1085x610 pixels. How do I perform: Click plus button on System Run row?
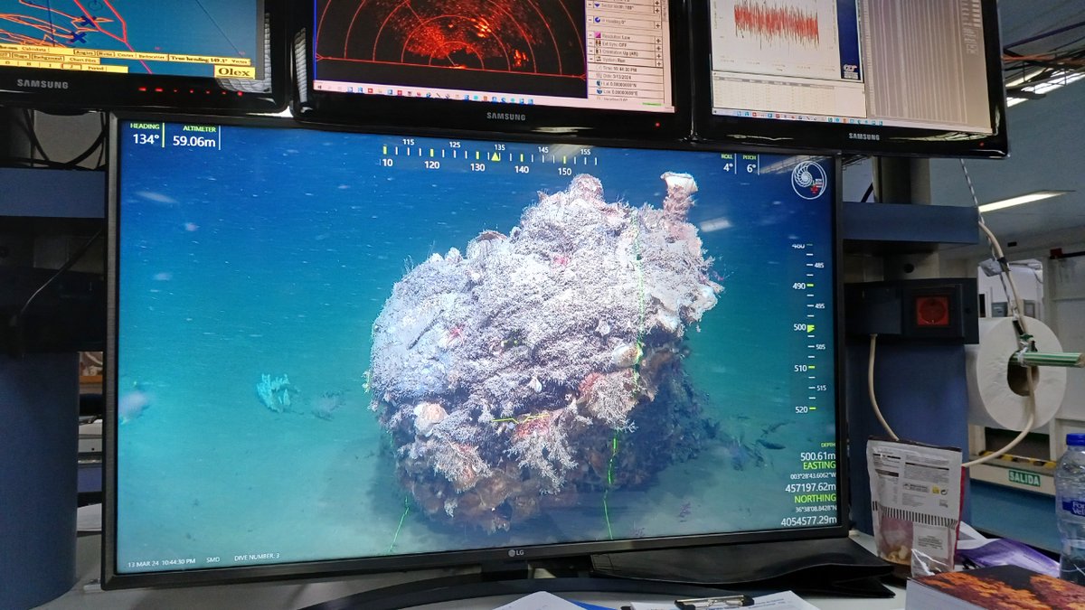point(658,63)
